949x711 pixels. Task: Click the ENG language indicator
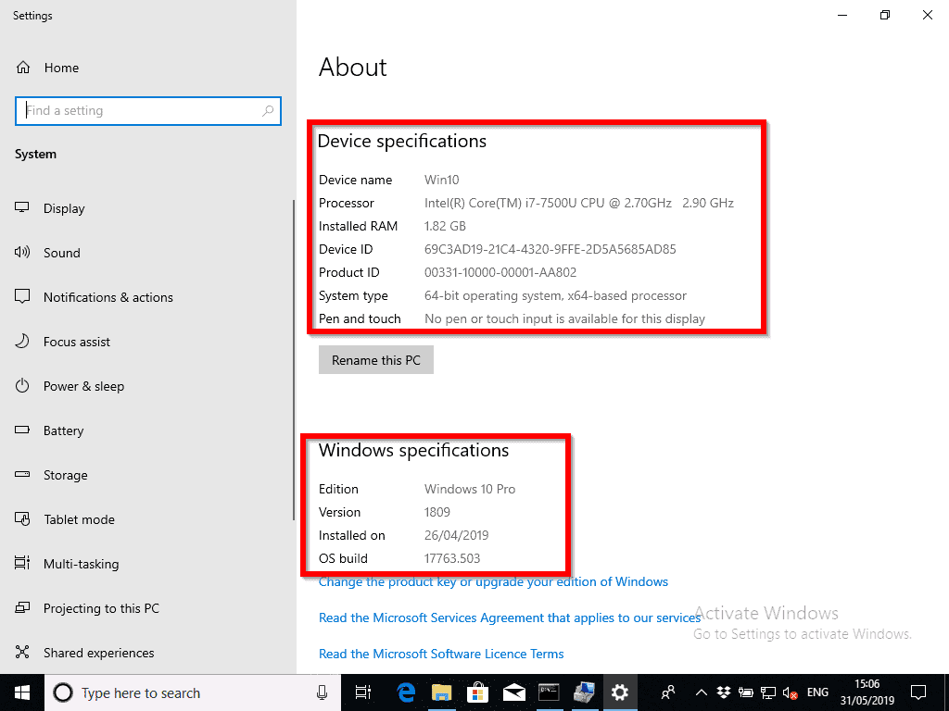coord(817,692)
